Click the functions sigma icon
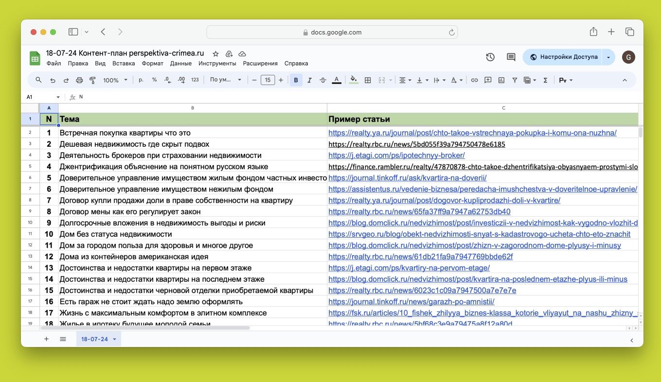This screenshot has height=382, width=661. (x=545, y=80)
